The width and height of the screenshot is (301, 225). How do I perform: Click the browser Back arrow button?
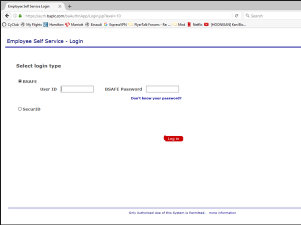pyautogui.click(x=7, y=15)
